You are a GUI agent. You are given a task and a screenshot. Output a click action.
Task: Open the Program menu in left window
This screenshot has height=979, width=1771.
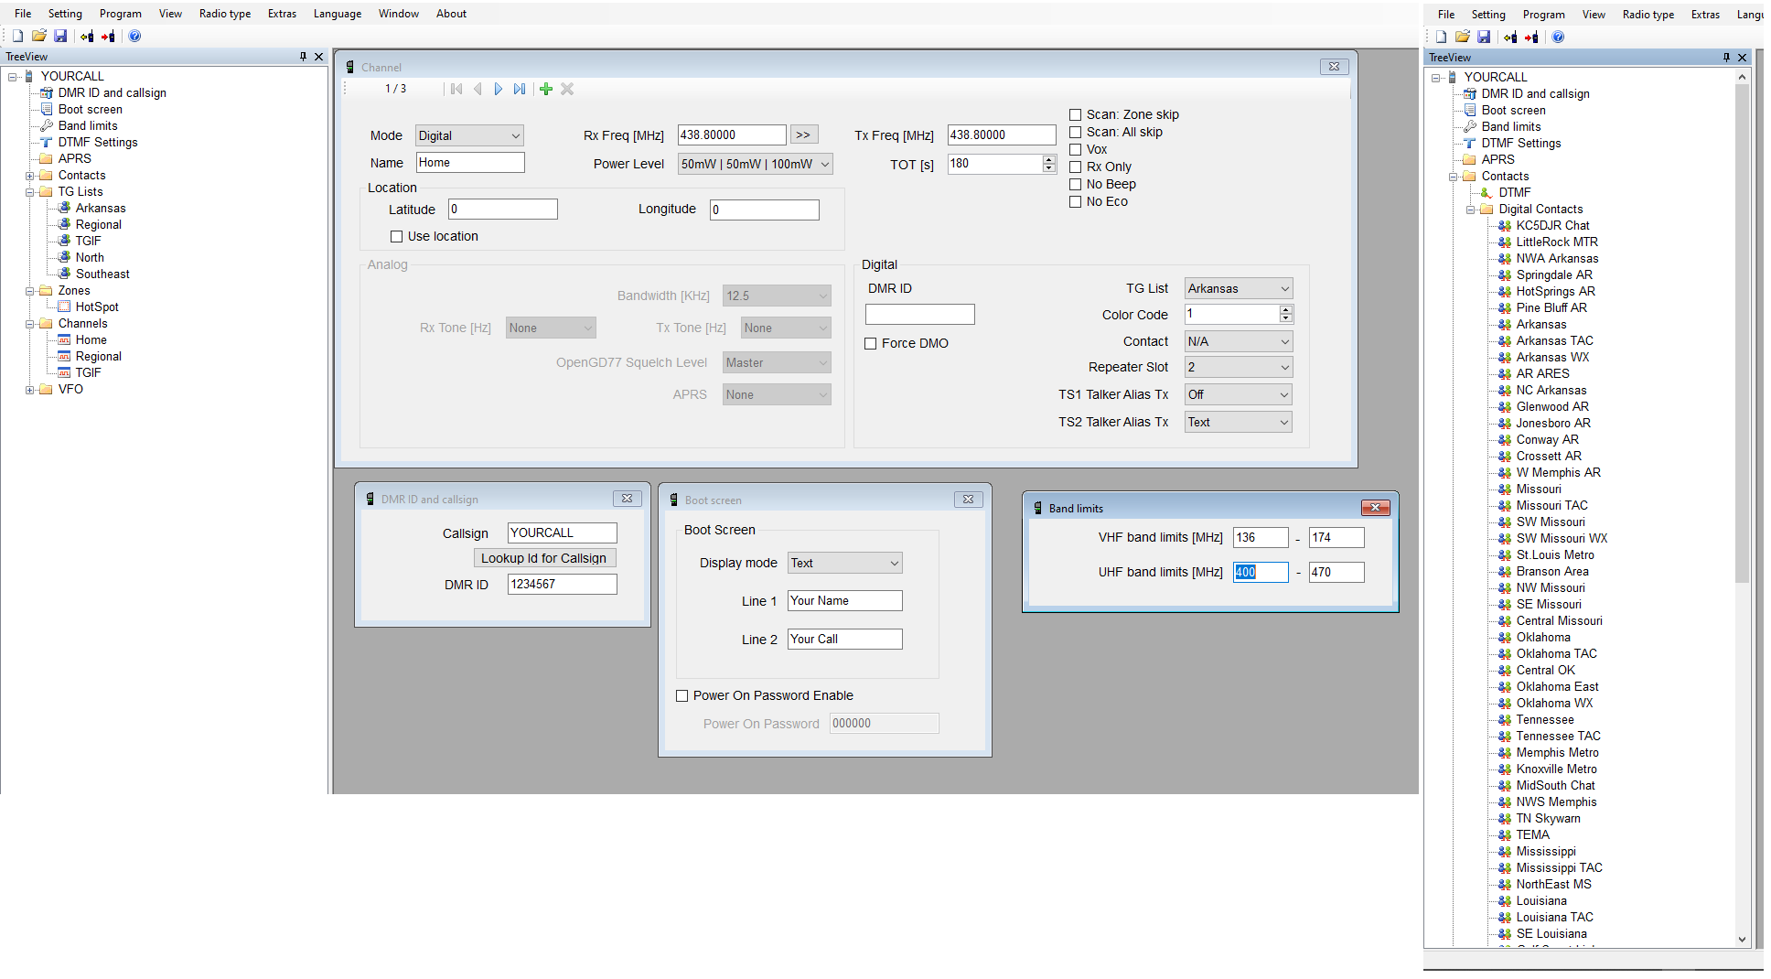pos(121,14)
